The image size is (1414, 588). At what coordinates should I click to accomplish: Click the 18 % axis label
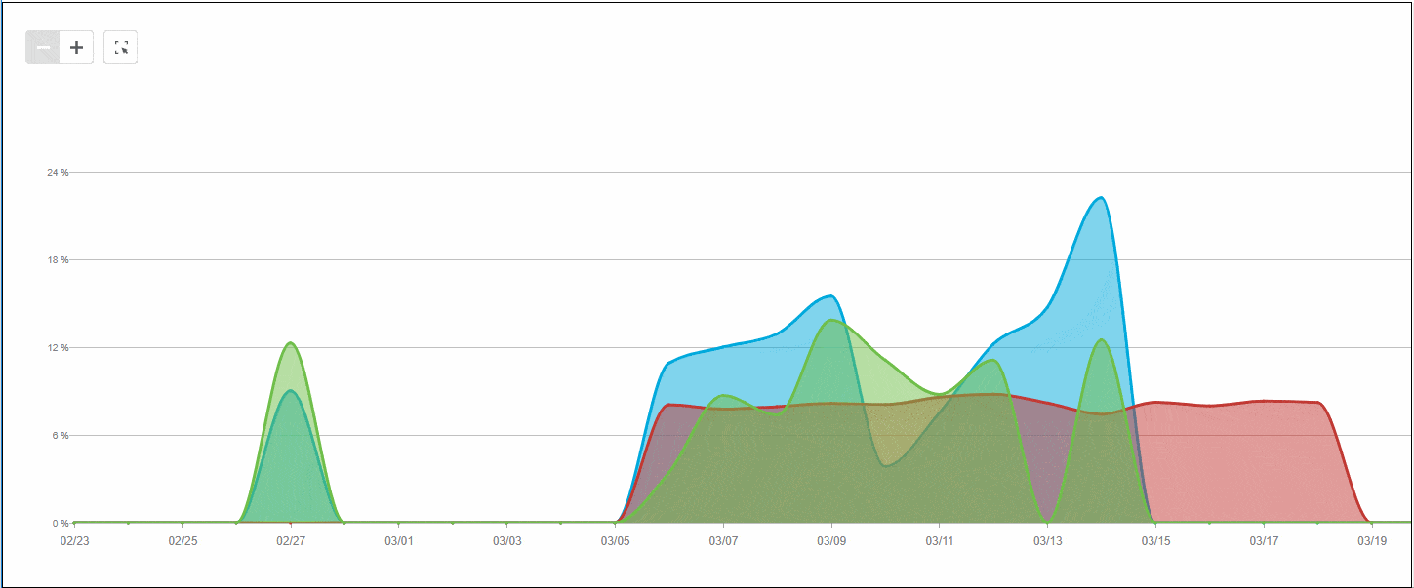coord(58,260)
